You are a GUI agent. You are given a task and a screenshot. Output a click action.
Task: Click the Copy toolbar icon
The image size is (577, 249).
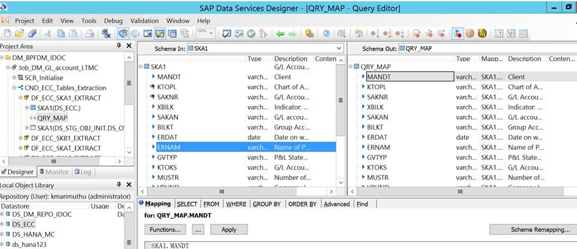pos(61,33)
